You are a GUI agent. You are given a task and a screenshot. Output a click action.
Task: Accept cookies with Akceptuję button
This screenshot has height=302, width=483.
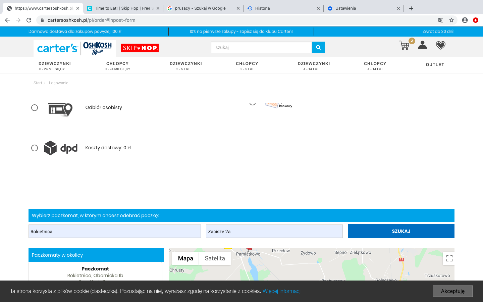(x=452, y=291)
